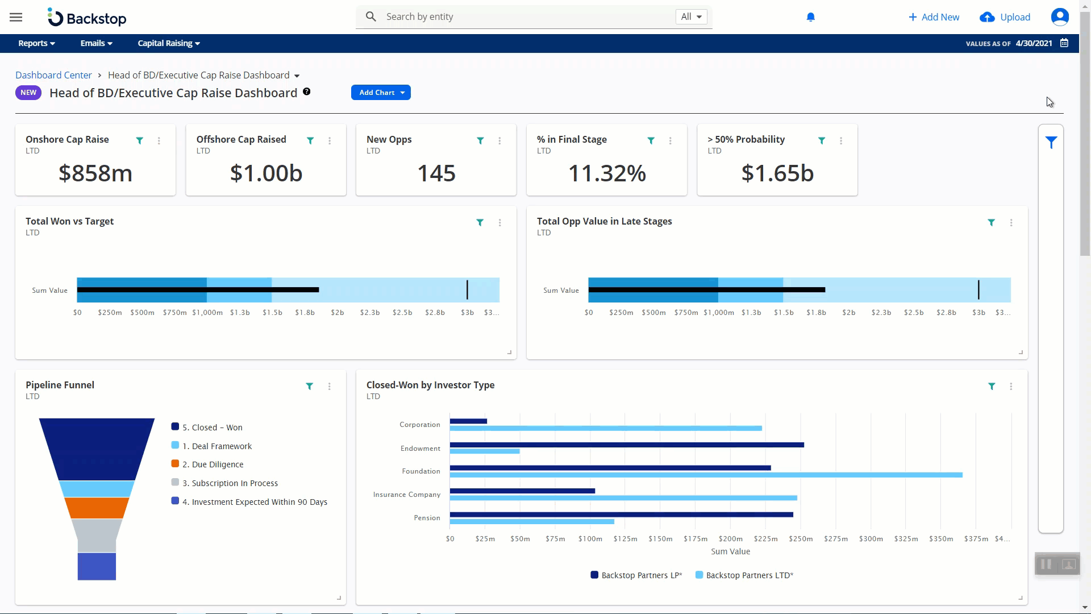Click the page vertical scrollbar
The height and width of the screenshot is (614, 1091).
[1085, 134]
